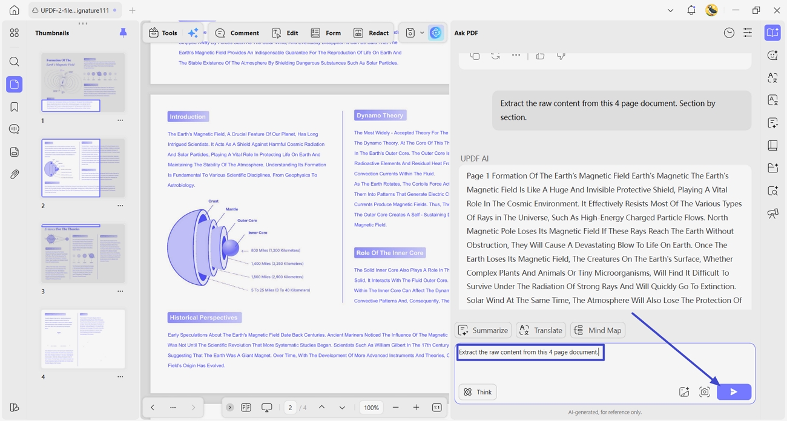Send the prompt with the blue arrow button
This screenshot has height=421, width=787.
[x=734, y=392]
